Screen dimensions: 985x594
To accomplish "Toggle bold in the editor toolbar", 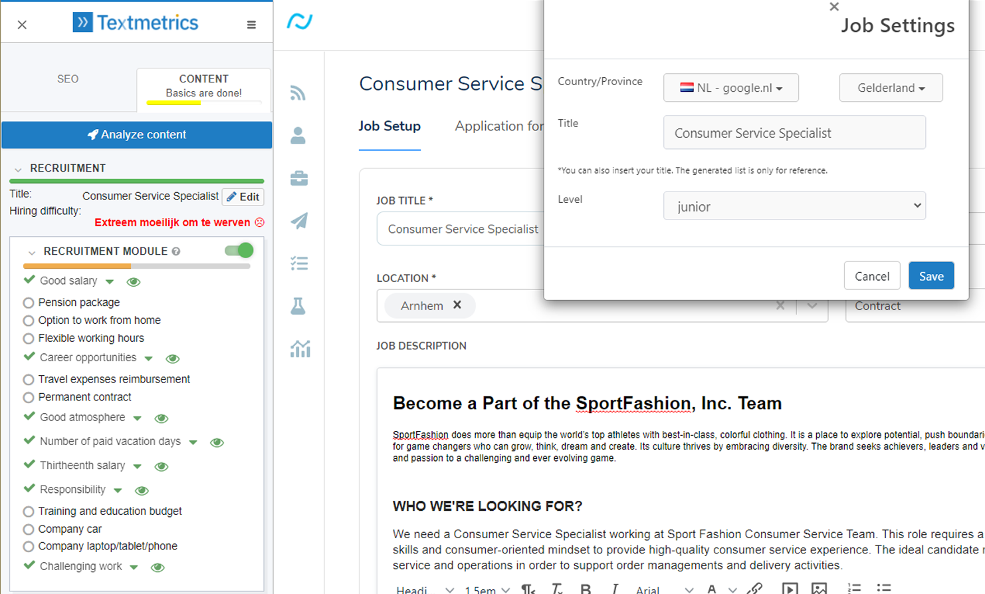I will 586,589.
